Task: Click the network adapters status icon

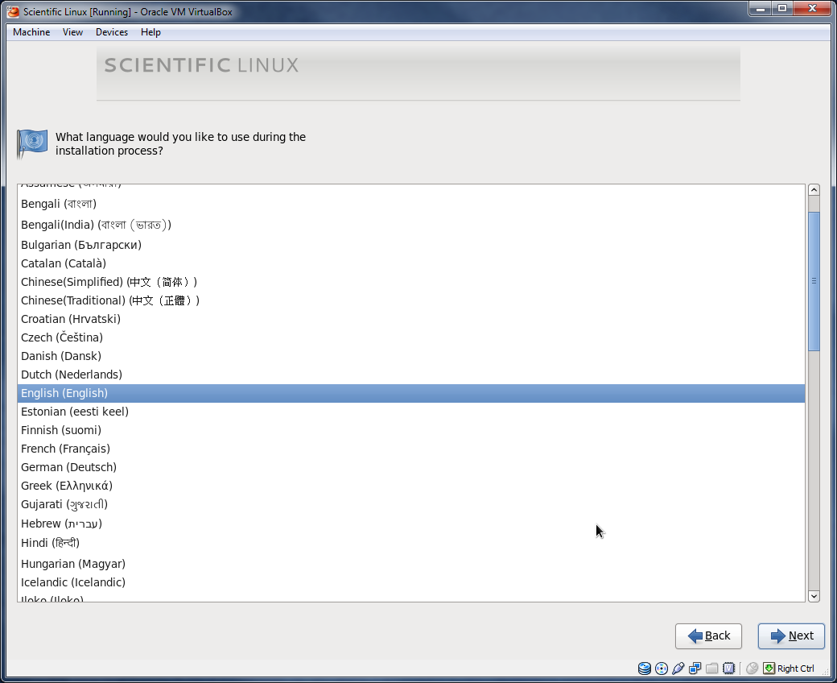Action: pyautogui.click(x=695, y=668)
